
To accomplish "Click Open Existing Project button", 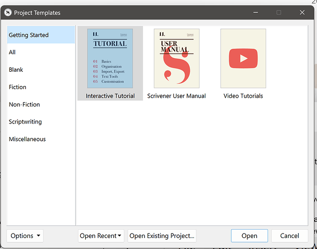I will point(161,236).
